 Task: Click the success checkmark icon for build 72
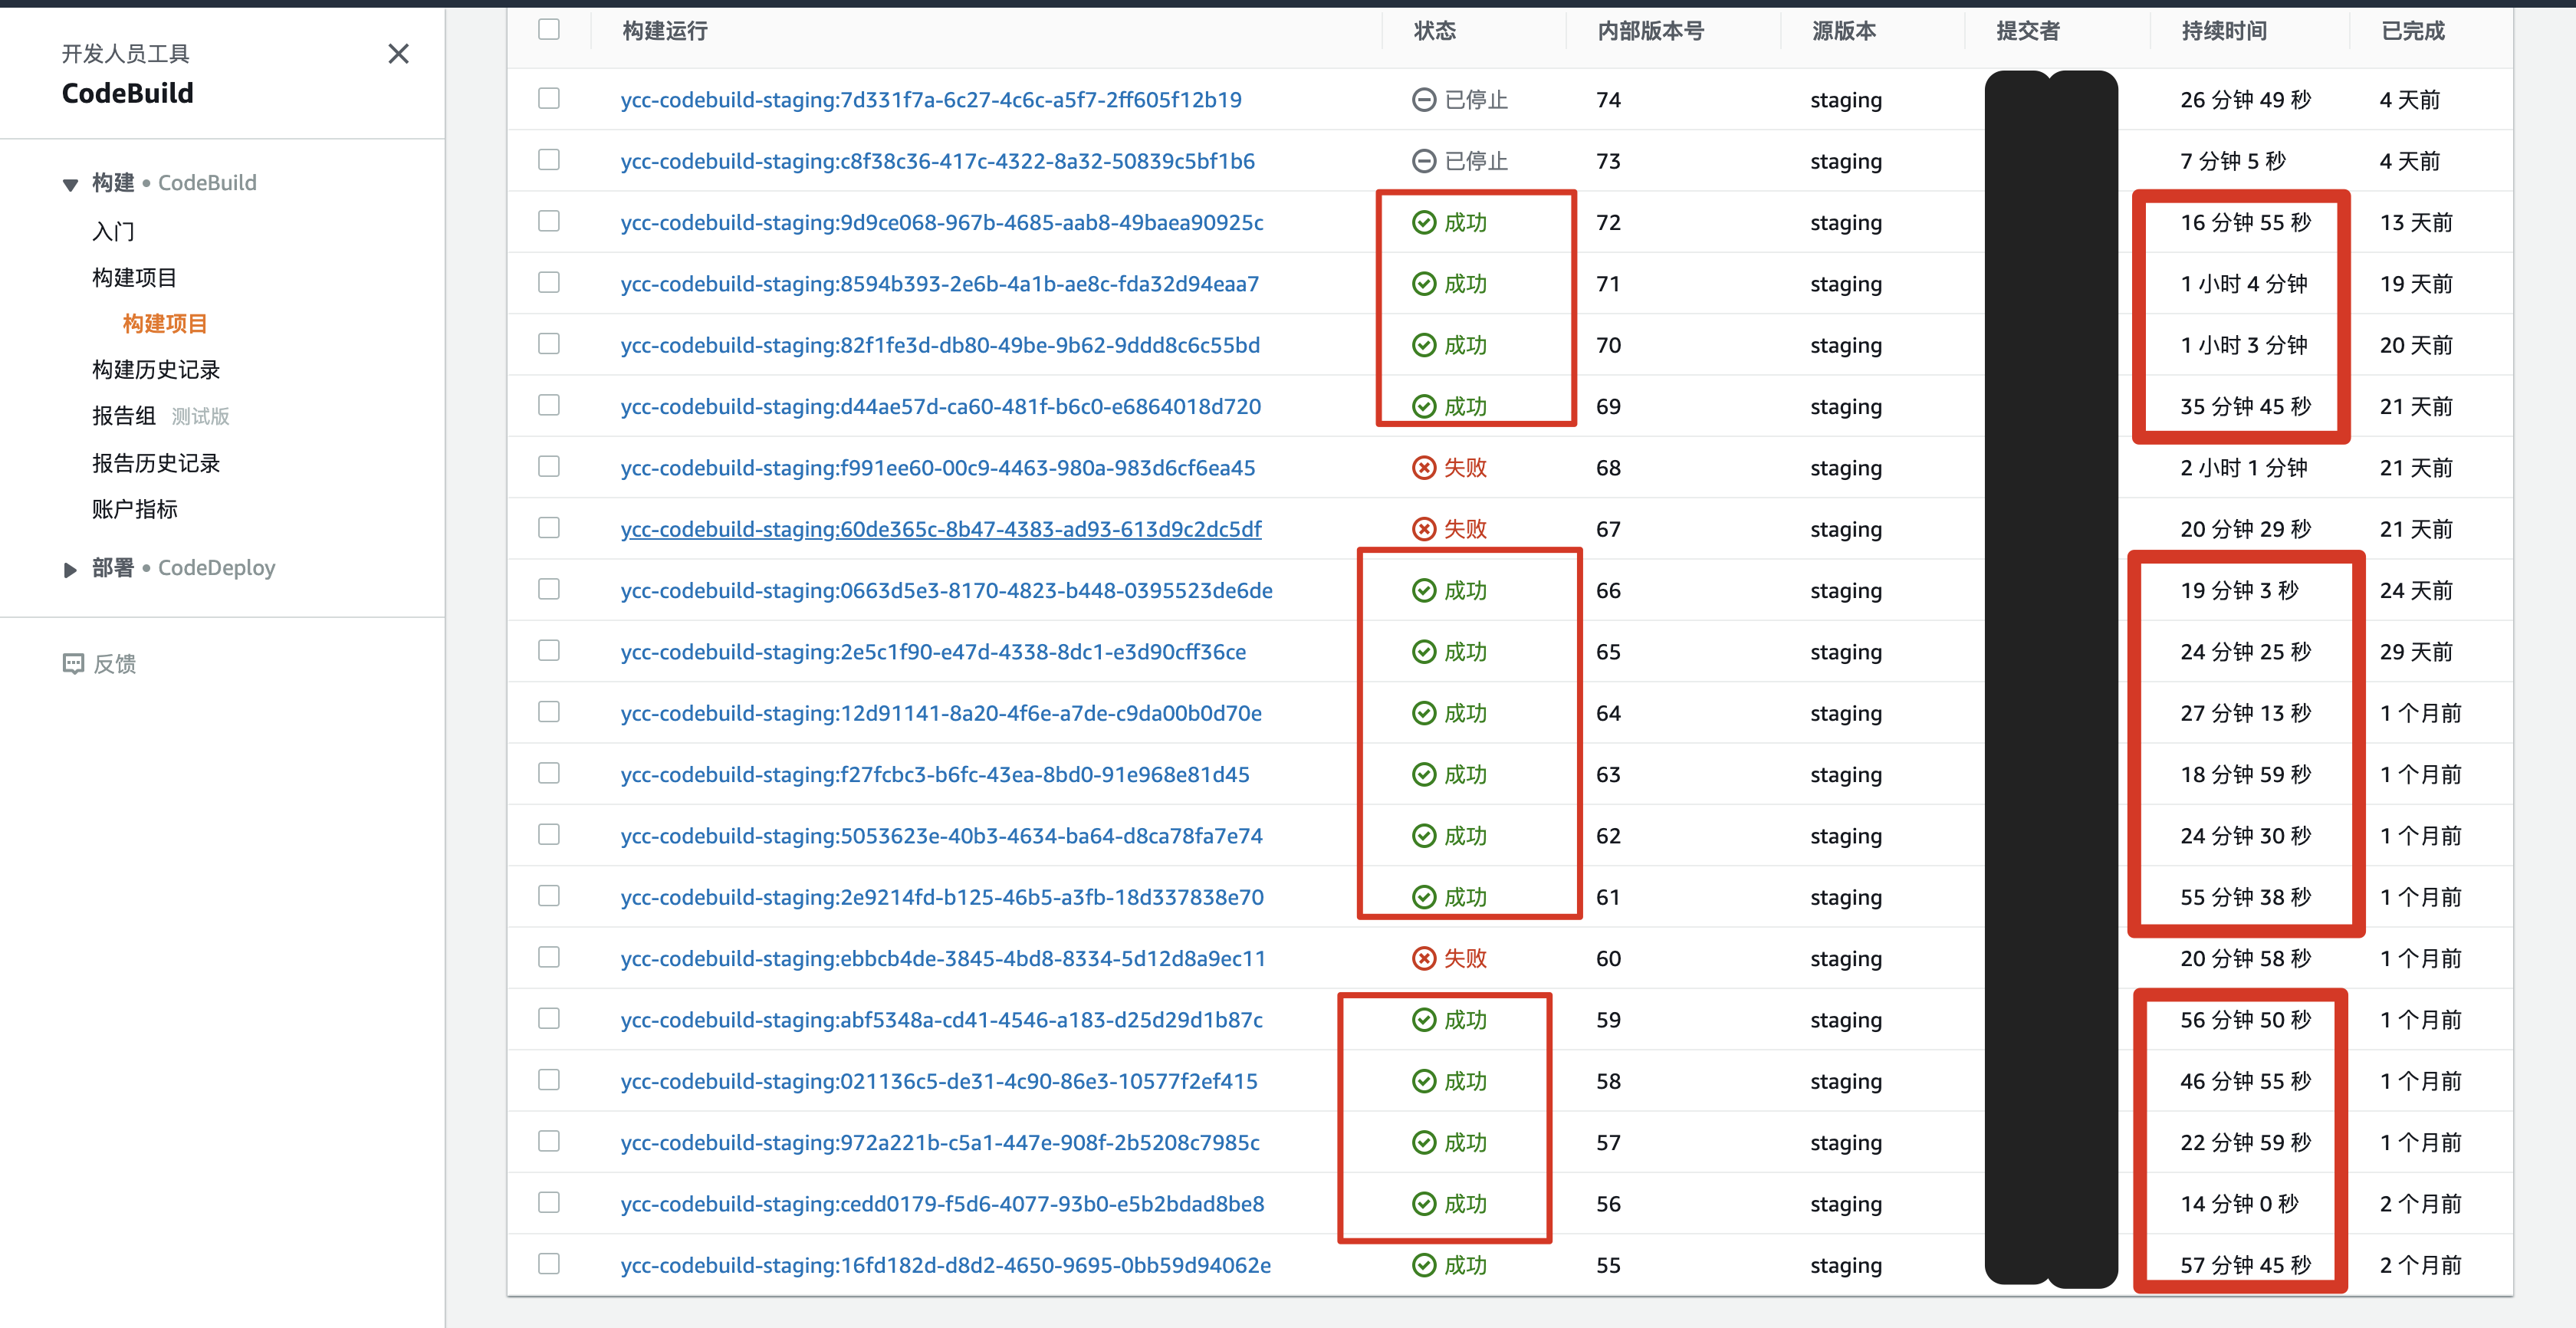tap(1423, 223)
